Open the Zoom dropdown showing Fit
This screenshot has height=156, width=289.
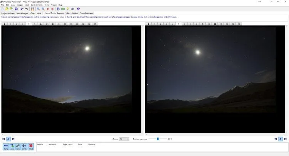coord(124,139)
